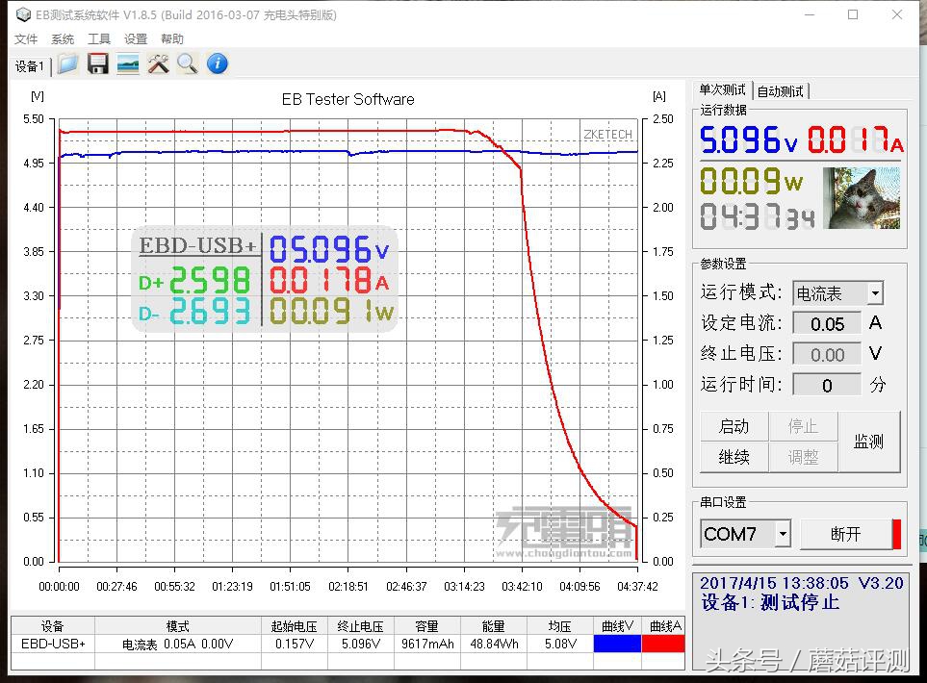
Task: Select the 设备1 toolbar tab
Action: [30, 66]
